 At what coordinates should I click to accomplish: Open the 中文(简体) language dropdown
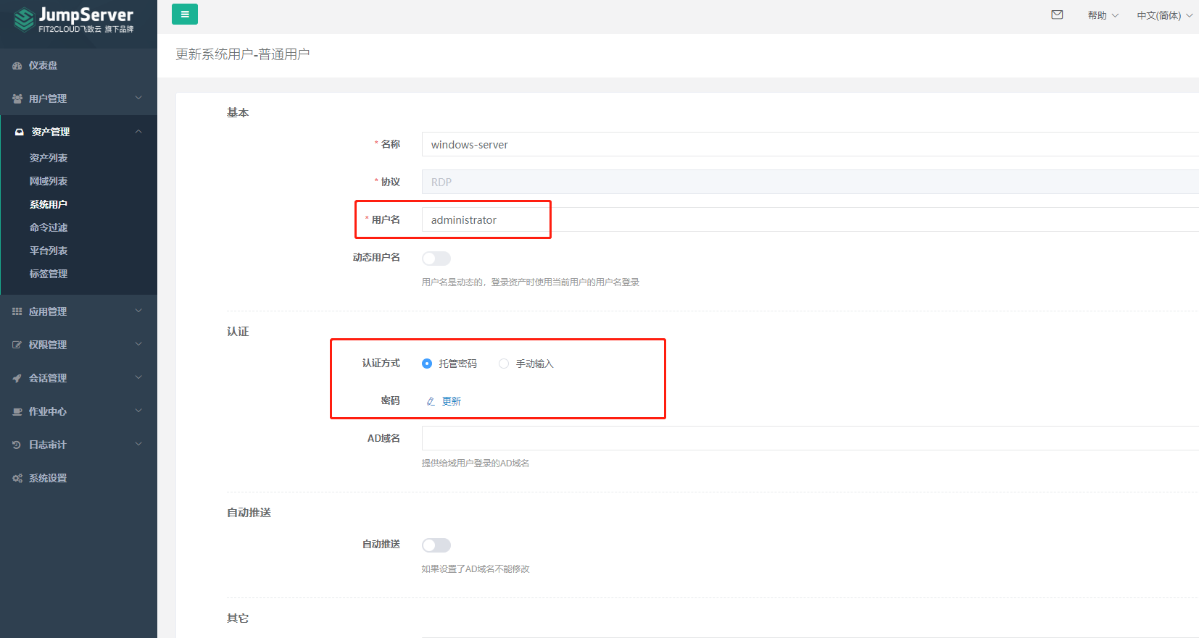[1164, 15]
